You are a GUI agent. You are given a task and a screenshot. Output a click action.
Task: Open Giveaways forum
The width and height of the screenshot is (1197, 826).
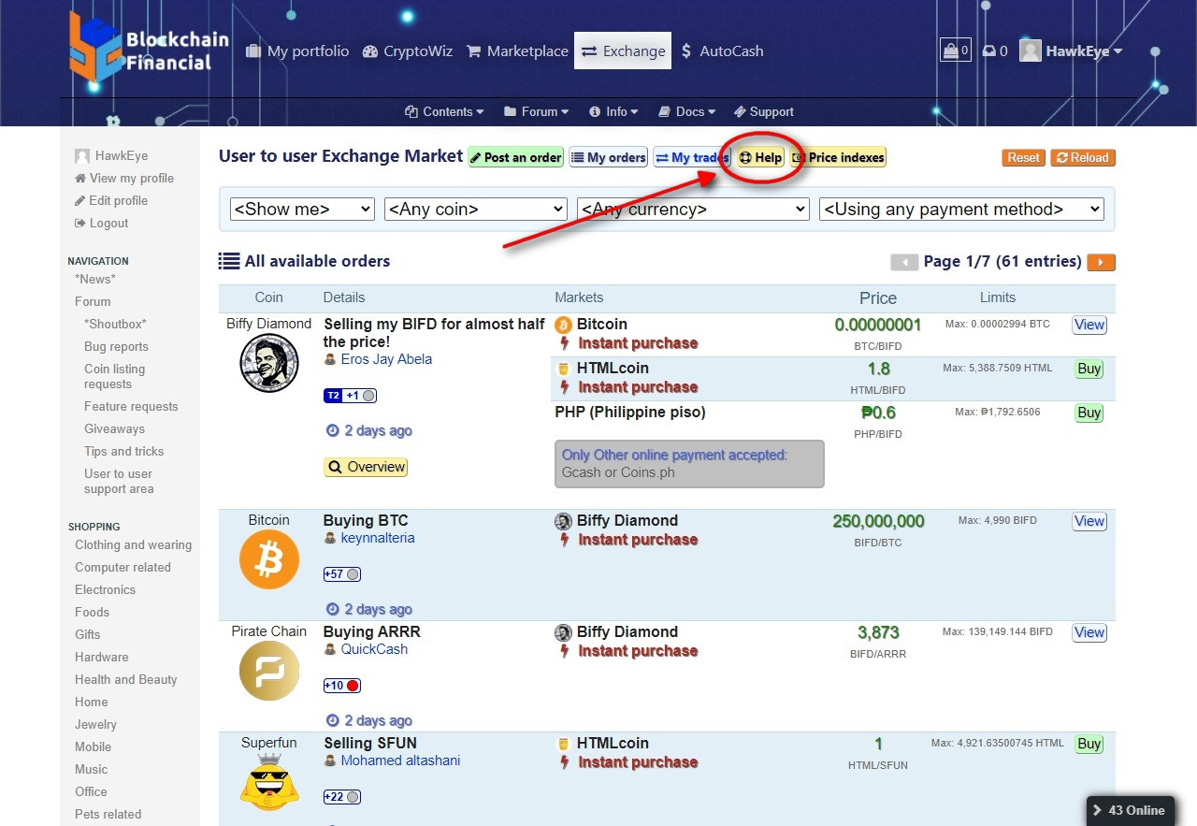coord(114,428)
